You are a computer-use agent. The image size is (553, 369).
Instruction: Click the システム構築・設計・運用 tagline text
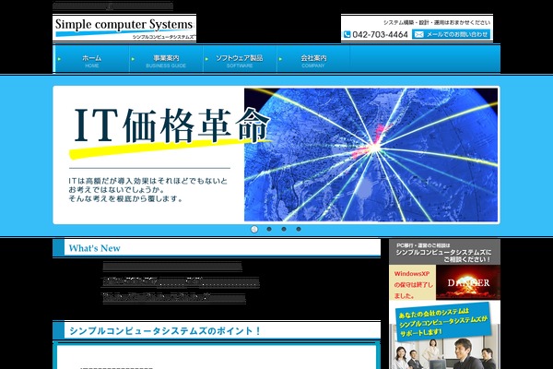pos(437,22)
